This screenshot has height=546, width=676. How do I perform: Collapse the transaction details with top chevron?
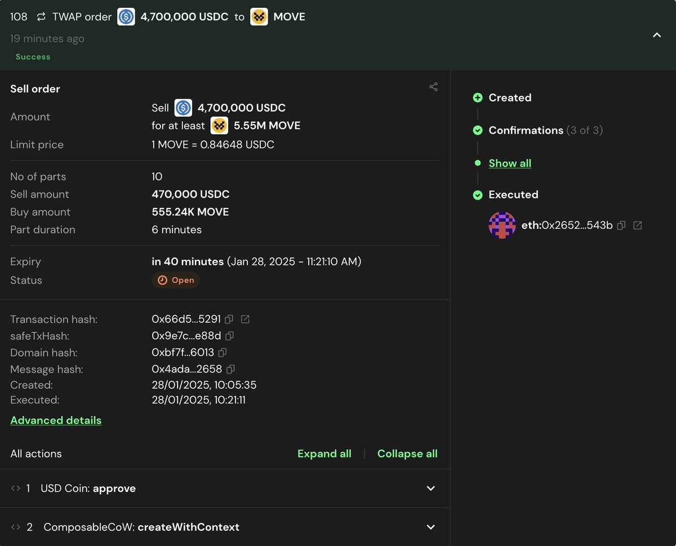point(656,35)
